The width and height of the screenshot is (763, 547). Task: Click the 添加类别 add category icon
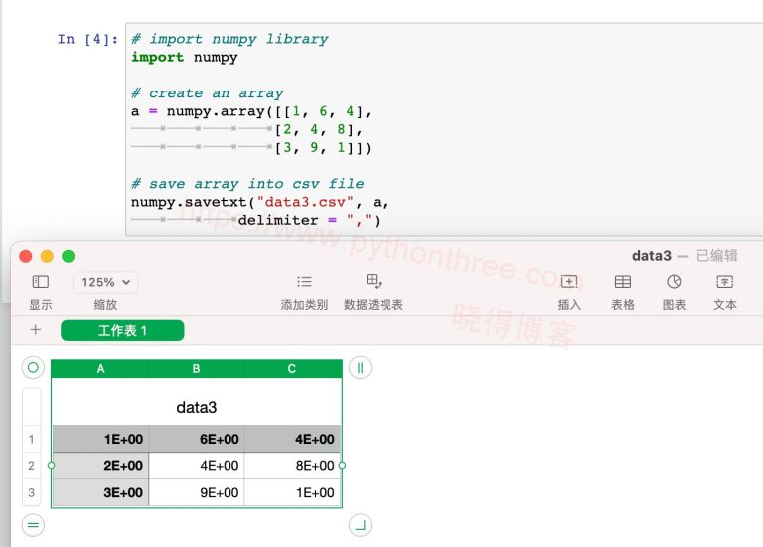304,282
